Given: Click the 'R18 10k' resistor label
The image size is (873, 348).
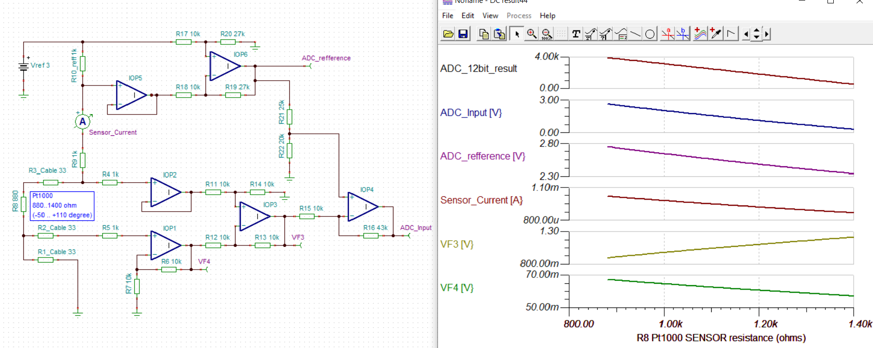Looking at the screenshot, I should (188, 87).
